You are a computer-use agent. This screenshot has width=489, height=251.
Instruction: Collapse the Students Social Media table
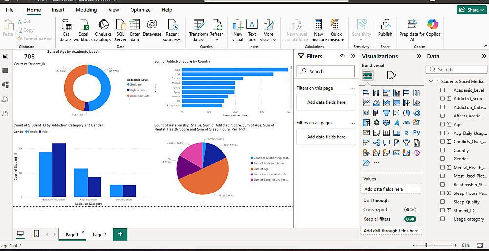pyautogui.click(x=431, y=81)
